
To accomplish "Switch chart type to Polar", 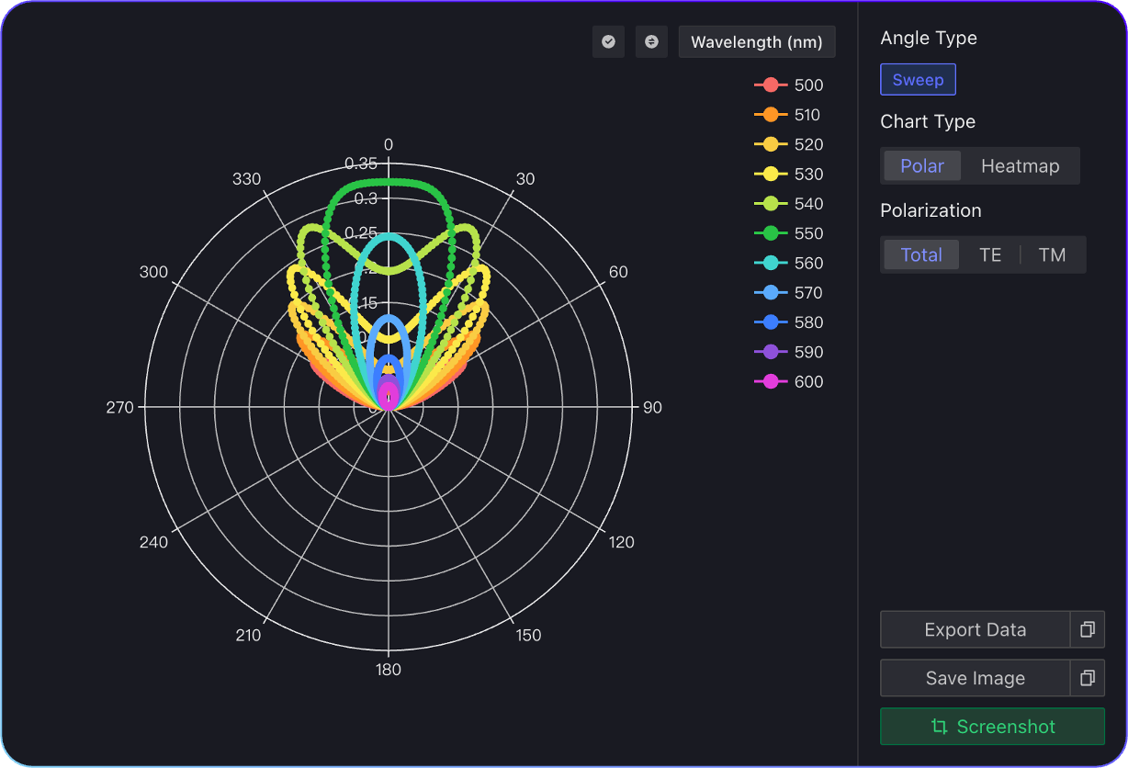I will pyautogui.click(x=922, y=166).
